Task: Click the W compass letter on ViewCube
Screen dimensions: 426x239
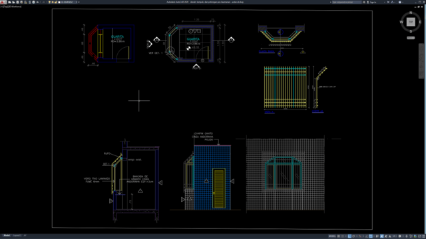Action: pos(401,22)
